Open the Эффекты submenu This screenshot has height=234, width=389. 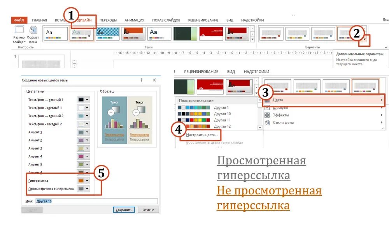(324, 115)
